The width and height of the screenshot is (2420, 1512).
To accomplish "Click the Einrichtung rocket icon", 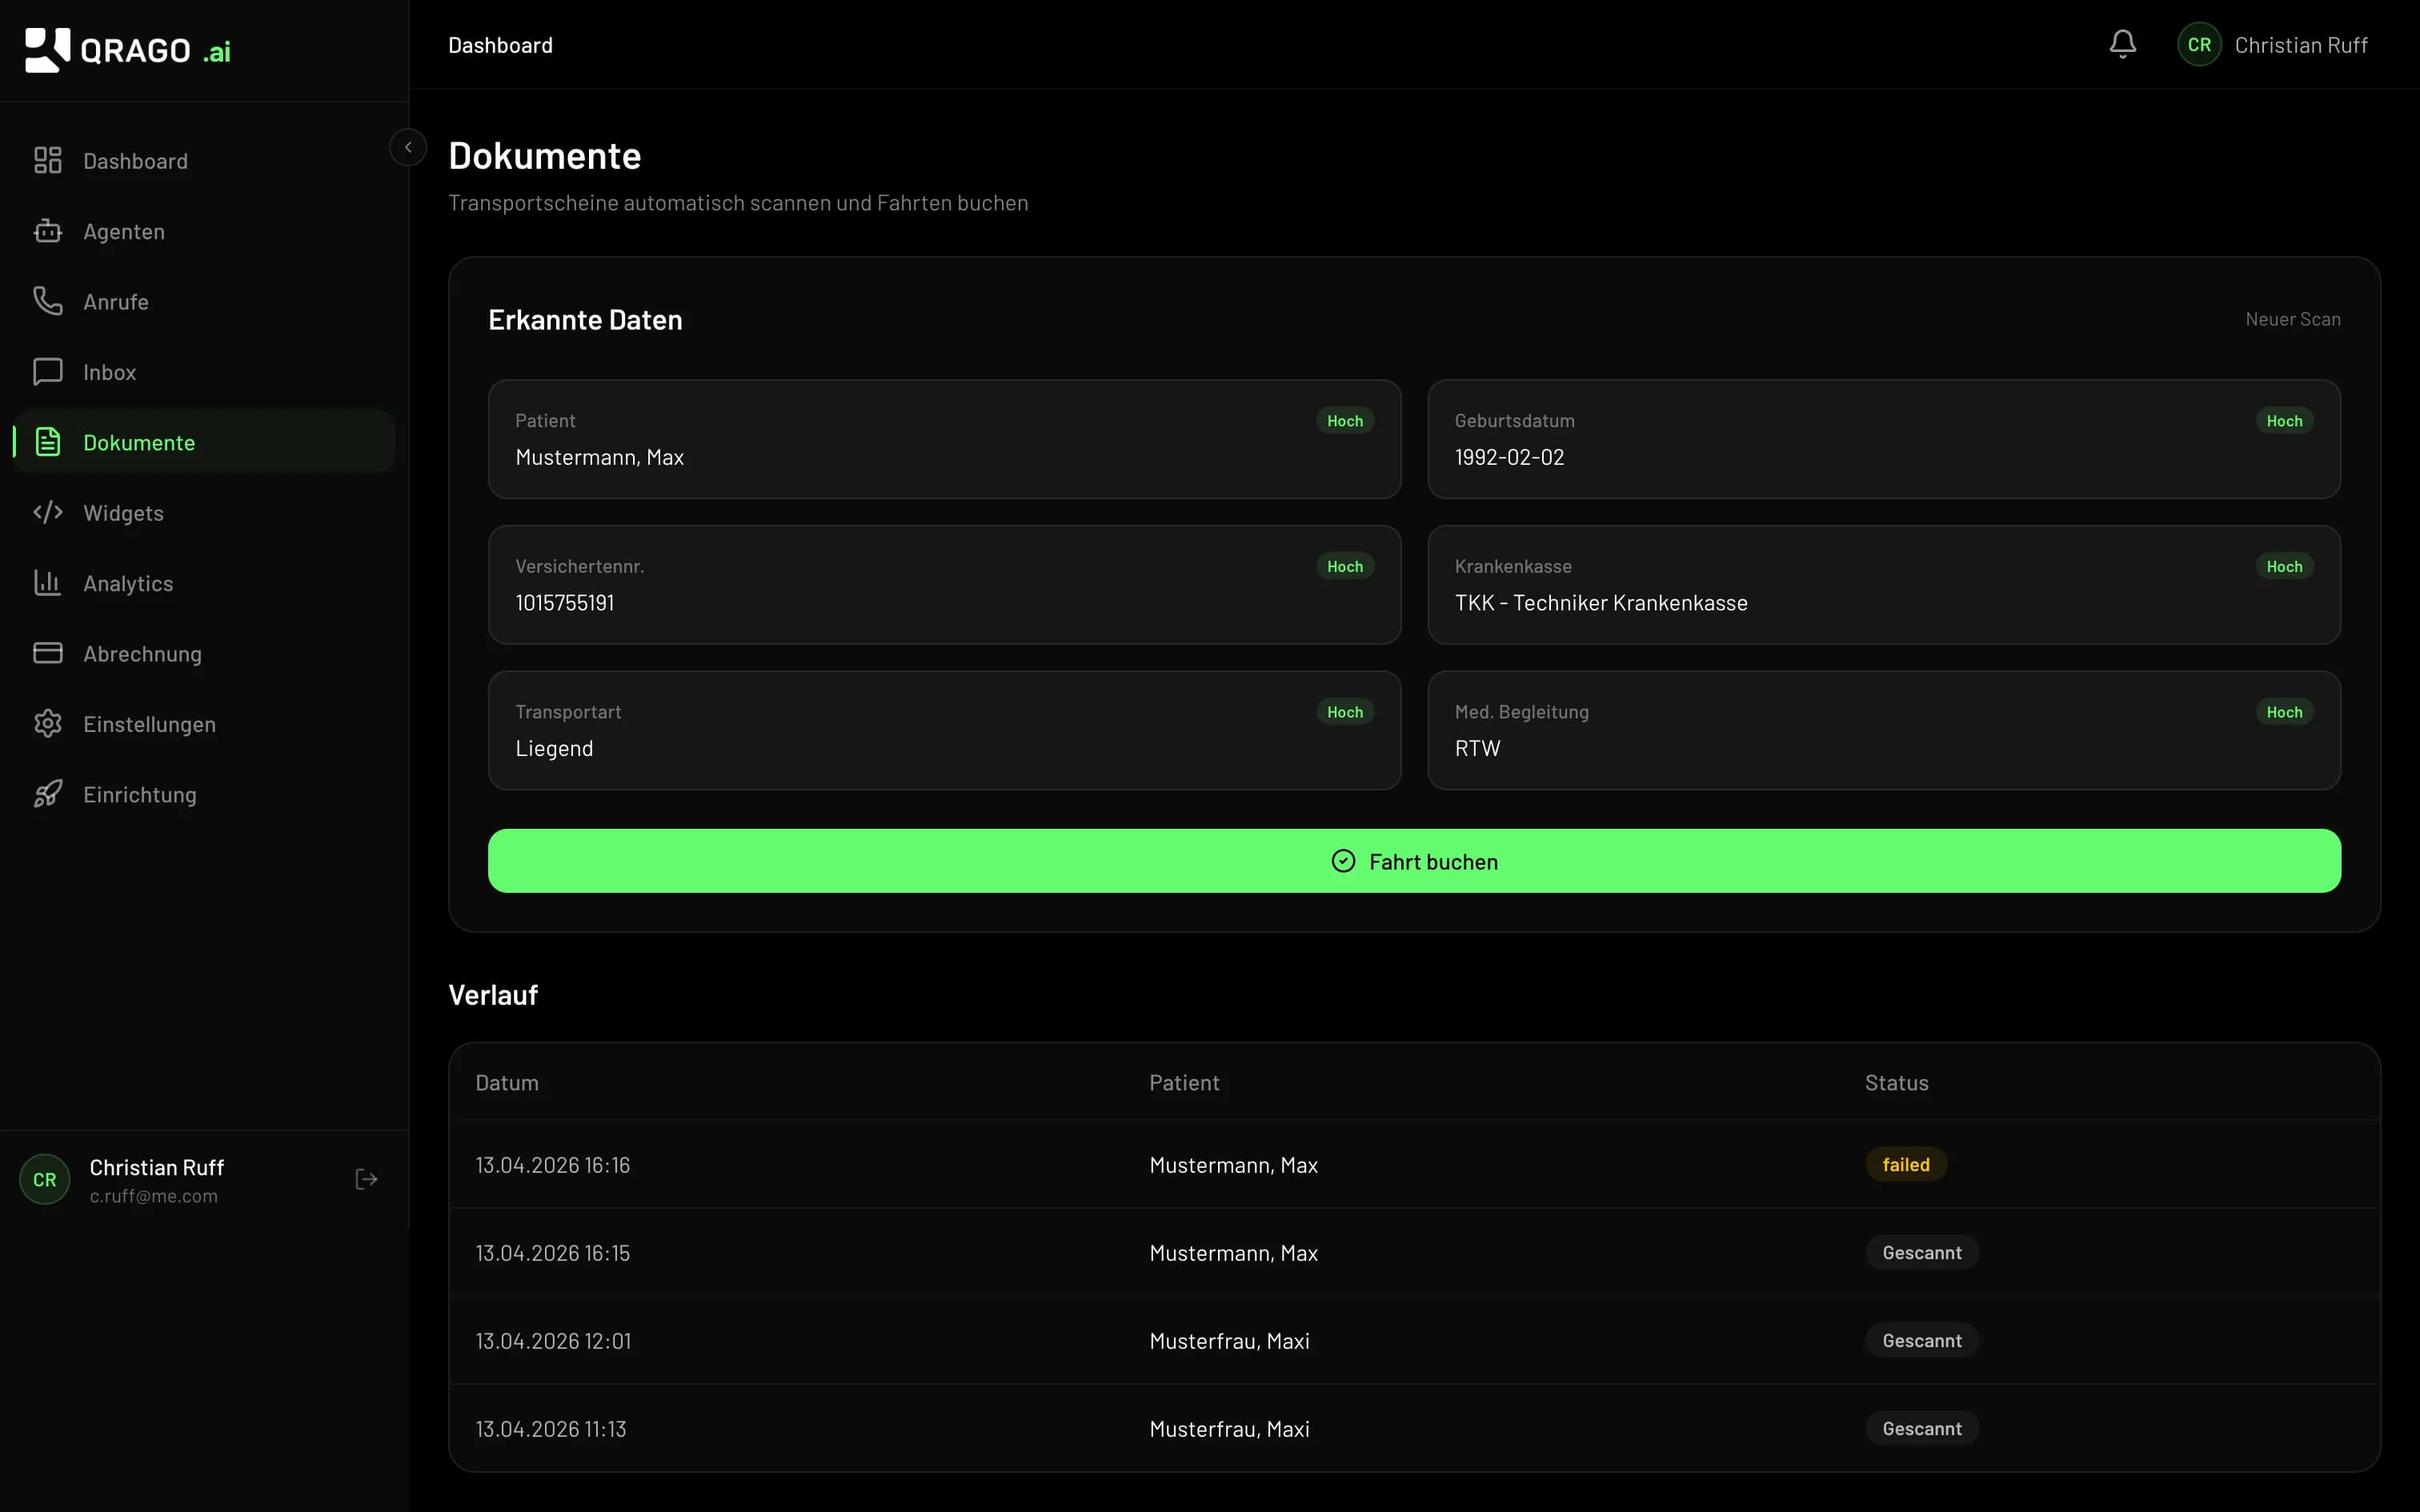I will [47, 794].
